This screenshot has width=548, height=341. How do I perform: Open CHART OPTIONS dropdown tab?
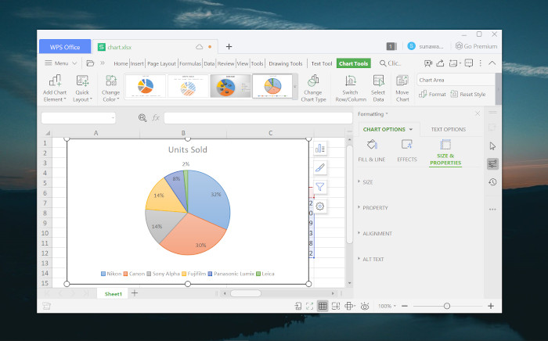click(x=388, y=129)
